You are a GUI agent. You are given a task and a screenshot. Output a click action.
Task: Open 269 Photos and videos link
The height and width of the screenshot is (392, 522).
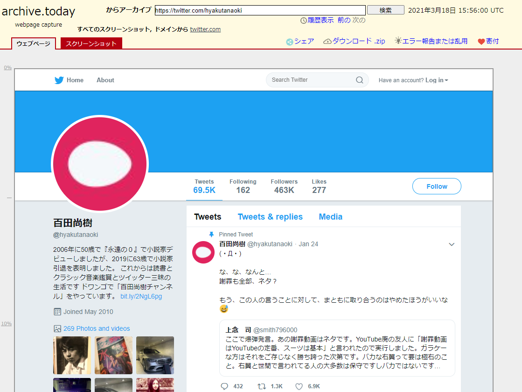pyautogui.click(x=97, y=328)
